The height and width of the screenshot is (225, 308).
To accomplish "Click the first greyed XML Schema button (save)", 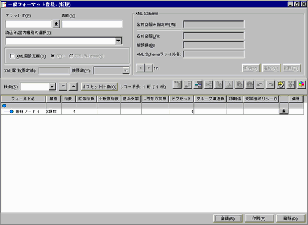I will (251, 68).
